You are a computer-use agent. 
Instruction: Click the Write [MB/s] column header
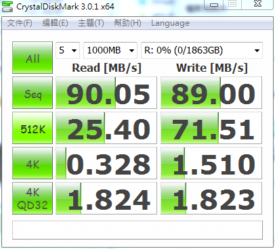pyautogui.click(x=212, y=68)
